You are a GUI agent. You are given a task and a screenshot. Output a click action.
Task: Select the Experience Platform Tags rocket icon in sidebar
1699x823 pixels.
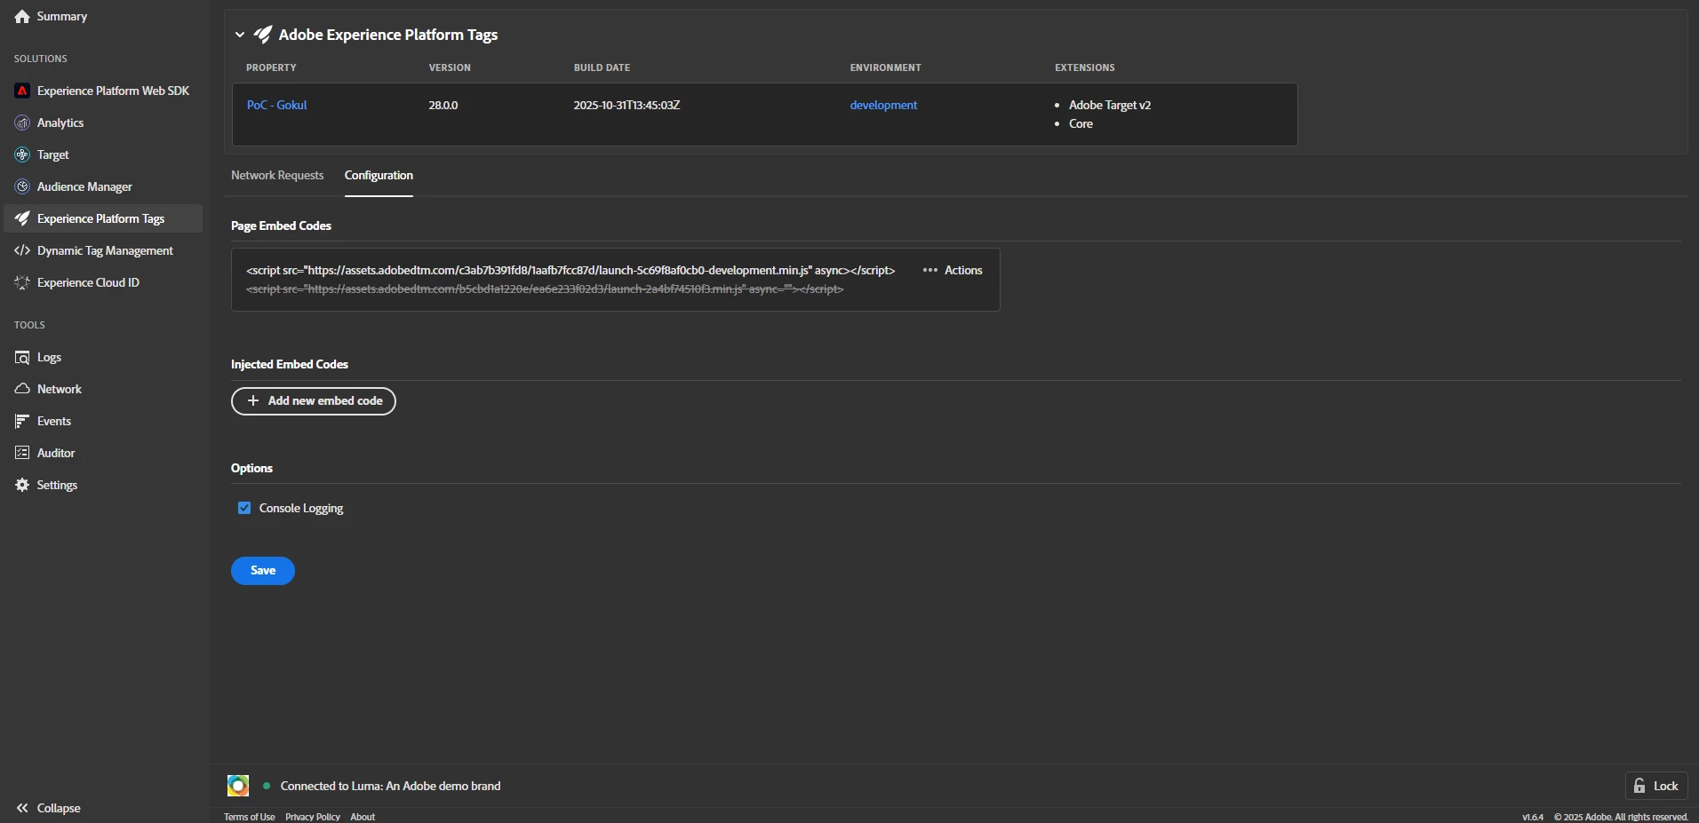[x=22, y=218]
